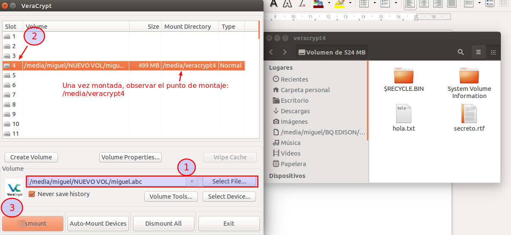Sort volume list by Type column
Image resolution: width=511 pixels, height=235 pixels.
tap(232, 27)
